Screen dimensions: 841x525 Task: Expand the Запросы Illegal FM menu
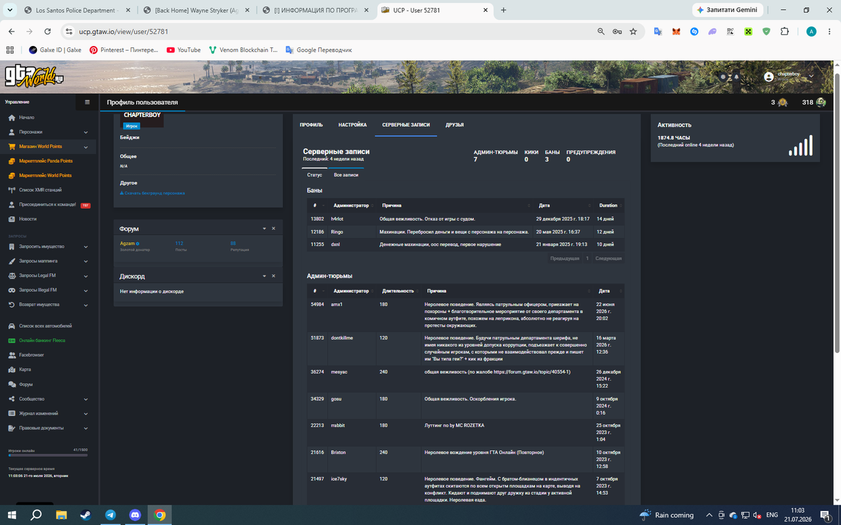coord(48,290)
